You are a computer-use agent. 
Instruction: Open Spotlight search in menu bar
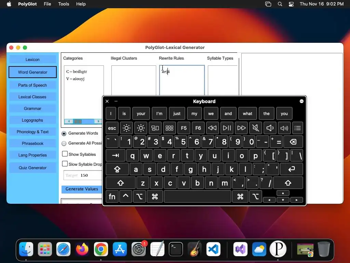click(280, 4)
